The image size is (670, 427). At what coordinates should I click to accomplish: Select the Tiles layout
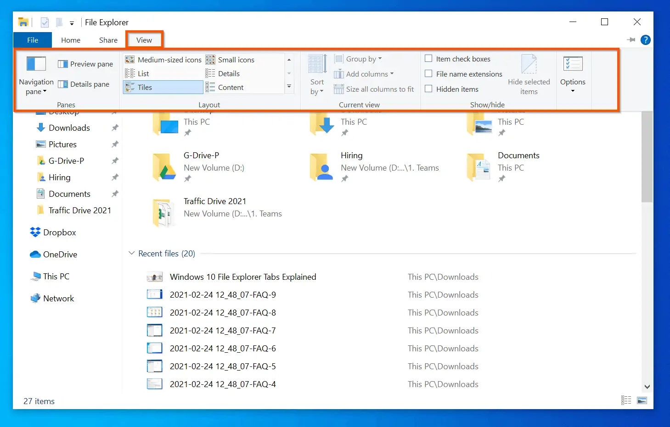coord(163,87)
